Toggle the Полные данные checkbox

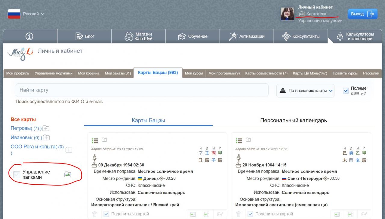pyautogui.click(x=346, y=91)
